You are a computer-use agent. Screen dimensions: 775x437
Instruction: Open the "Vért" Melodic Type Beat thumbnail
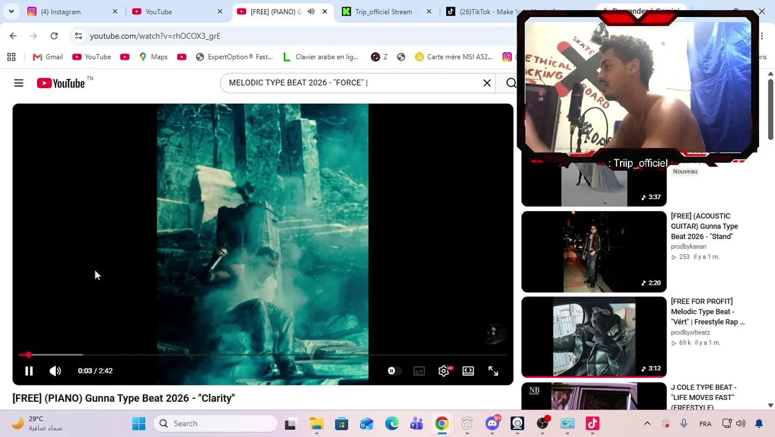pos(594,337)
